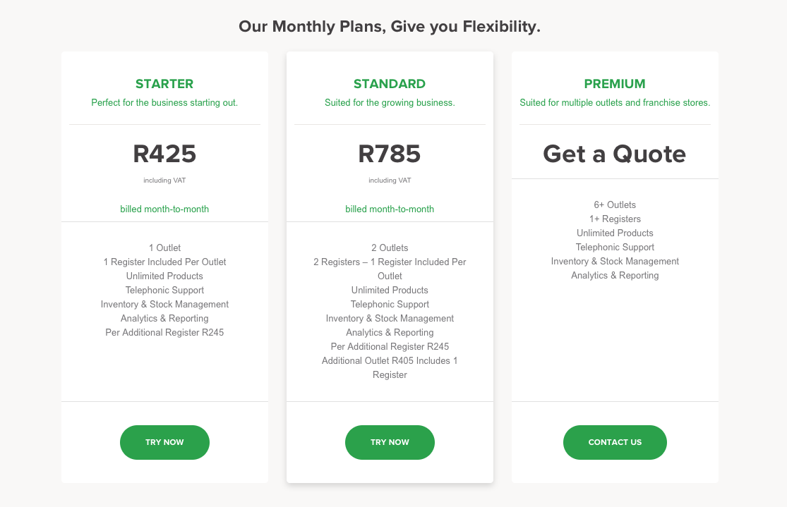
Task: Click the page title 'Our Monthly Plans'
Action: (390, 27)
